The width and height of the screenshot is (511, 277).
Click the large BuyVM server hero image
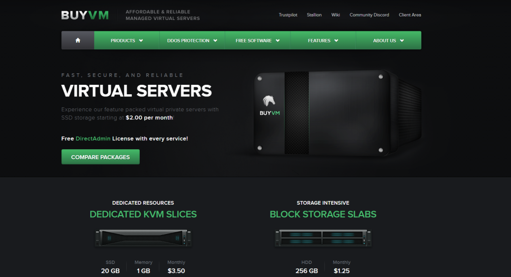pos(337,112)
